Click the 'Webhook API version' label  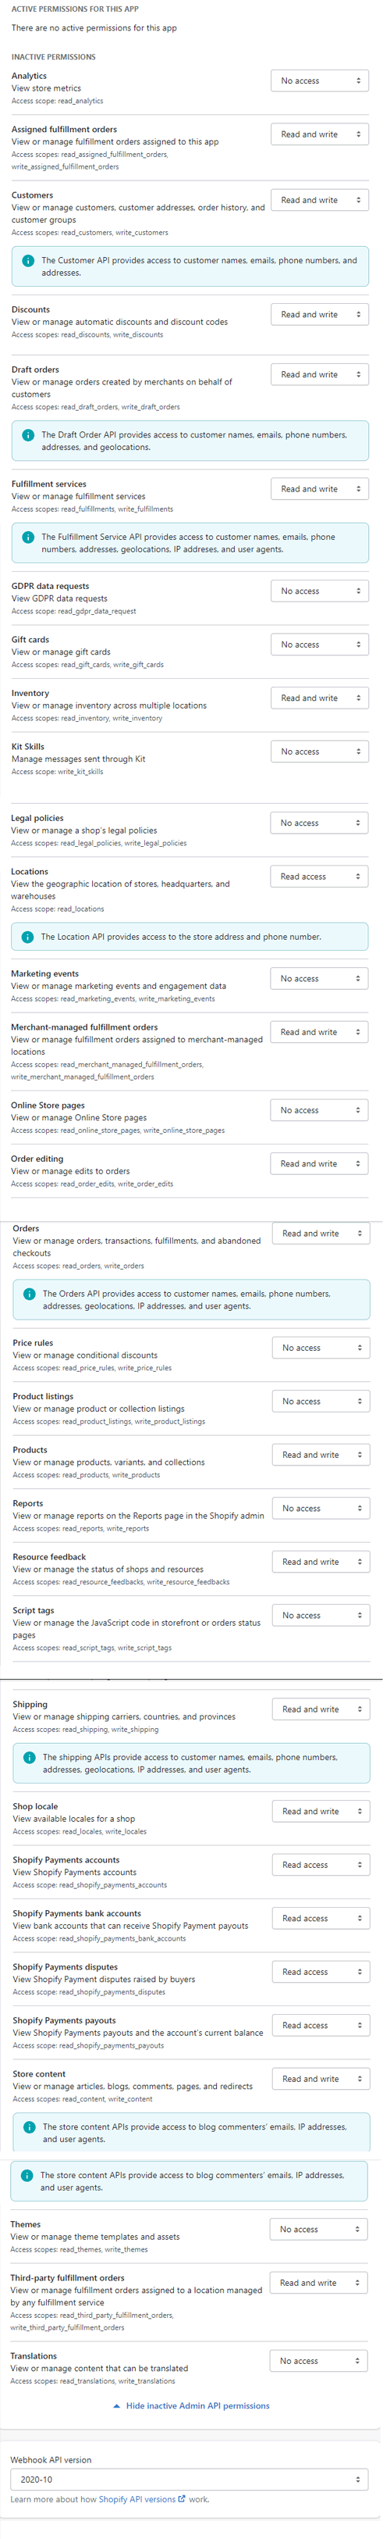[x=50, y=2460]
